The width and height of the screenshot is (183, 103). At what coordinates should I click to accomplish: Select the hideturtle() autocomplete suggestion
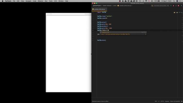tap(123, 32)
